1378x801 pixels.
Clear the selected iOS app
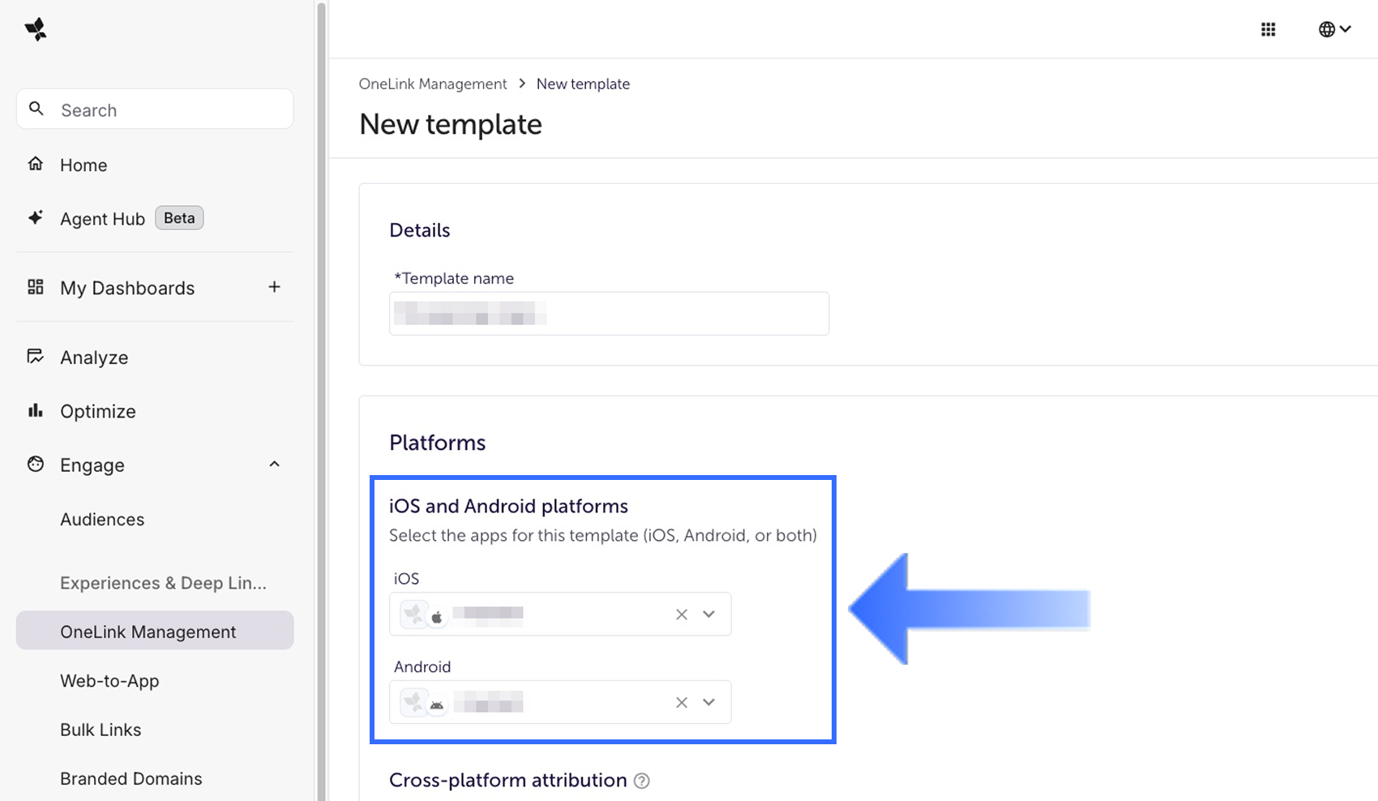coord(682,615)
